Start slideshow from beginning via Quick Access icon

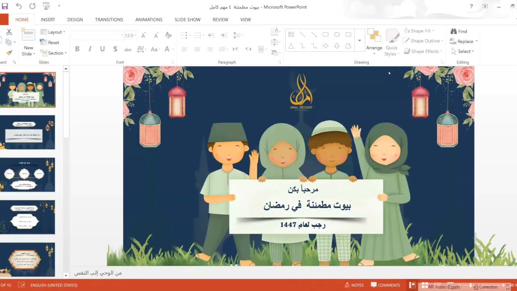(46, 6)
